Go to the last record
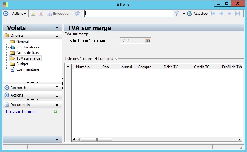The image size is (247, 152). click(237, 14)
